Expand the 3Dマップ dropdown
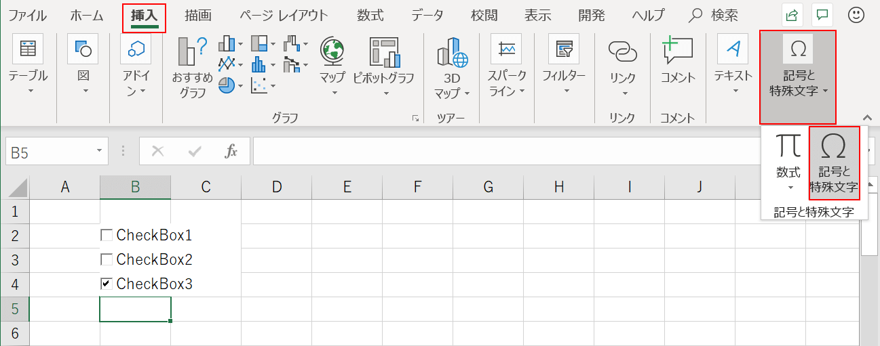Viewport: 880px width, 346px height. point(467,92)
